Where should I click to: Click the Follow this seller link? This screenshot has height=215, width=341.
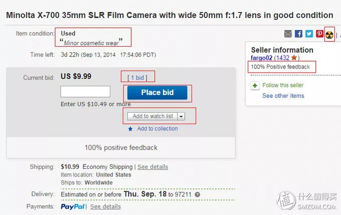[x=283, y=86]
